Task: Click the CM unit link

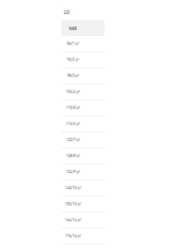Action: pyautogui.click(x=67, y=12)
